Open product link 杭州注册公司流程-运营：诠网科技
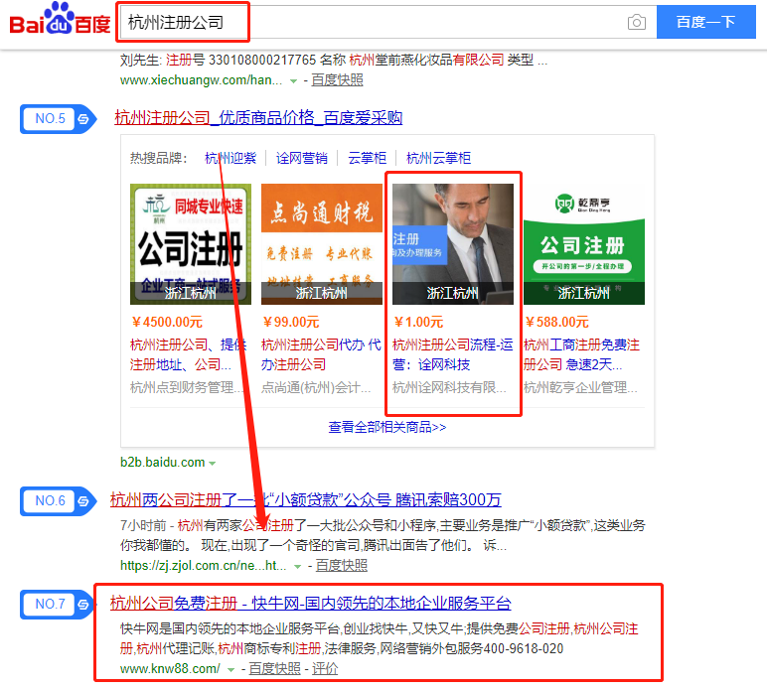 [x=452, y=354]
